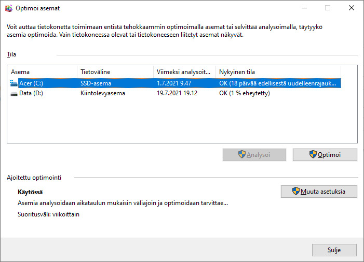Click the Kiintolevyasema media type cell
Screen dimensions: 364x262
(x=103, y=93)
